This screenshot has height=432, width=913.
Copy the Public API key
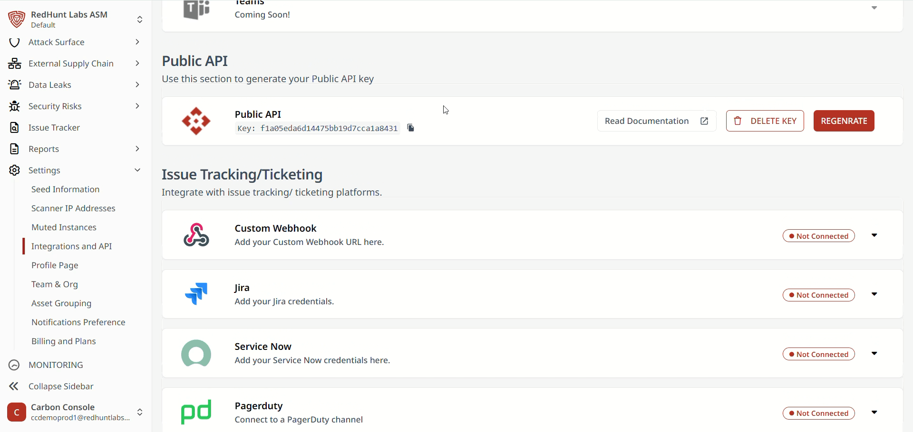point(411,128)
